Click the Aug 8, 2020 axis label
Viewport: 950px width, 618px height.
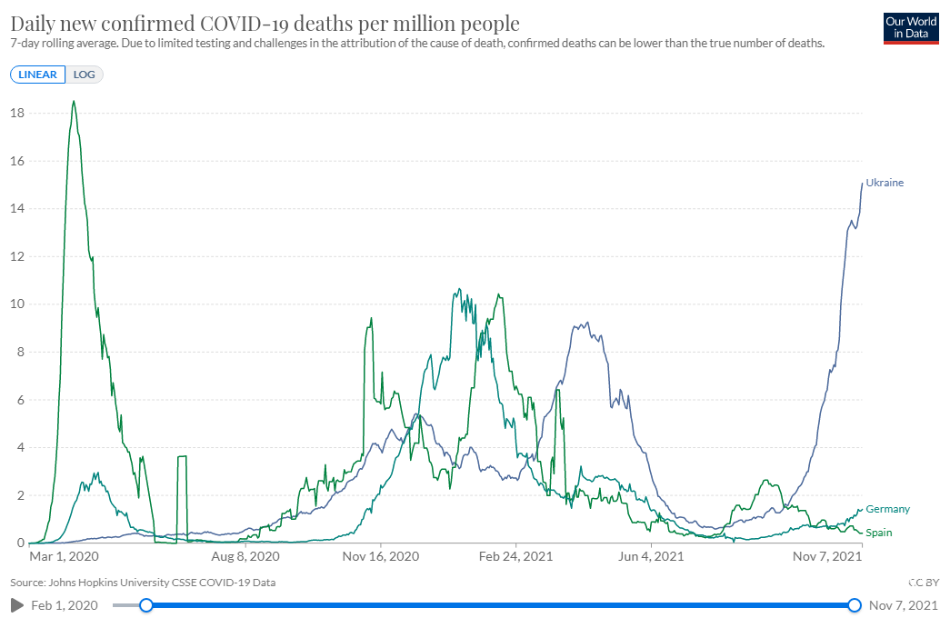click(x=245, y=556)
